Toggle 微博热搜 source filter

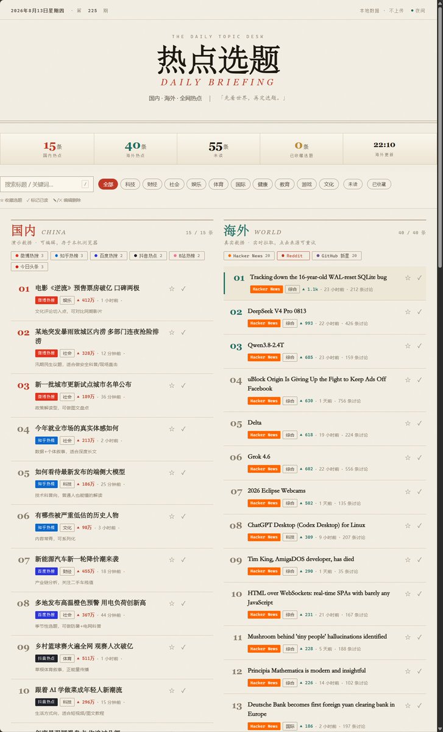[31, 256]
